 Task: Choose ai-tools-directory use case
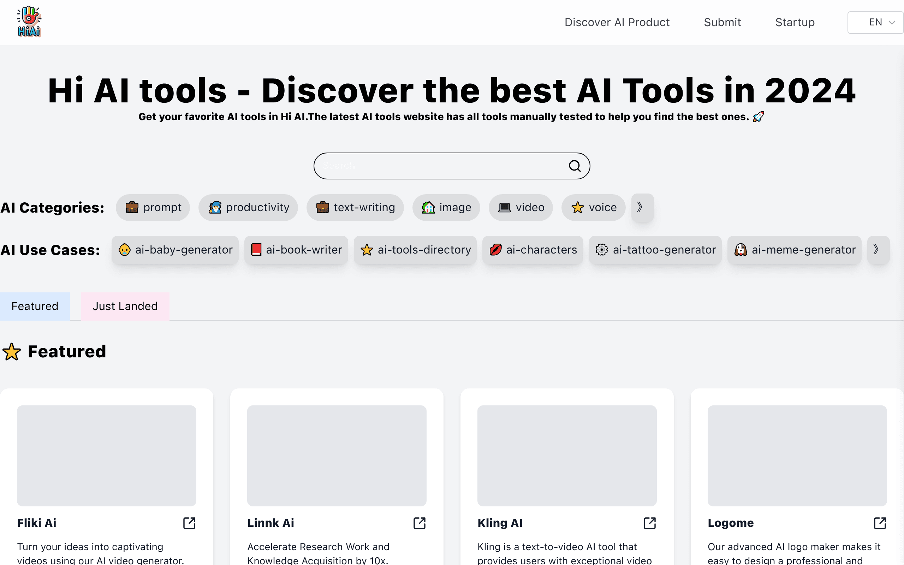click(x=415, y=250)
